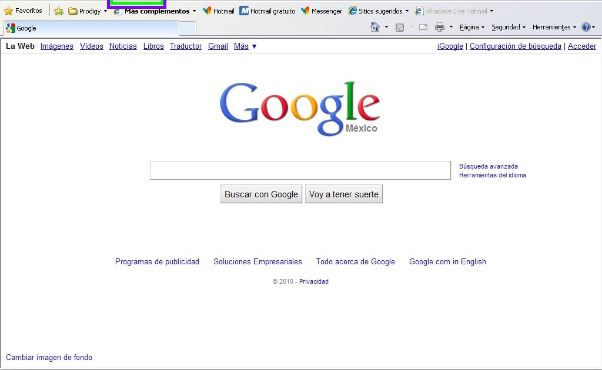Click the blue help icon
This screenshot has height=370, width=602.
tap(586, 27)
